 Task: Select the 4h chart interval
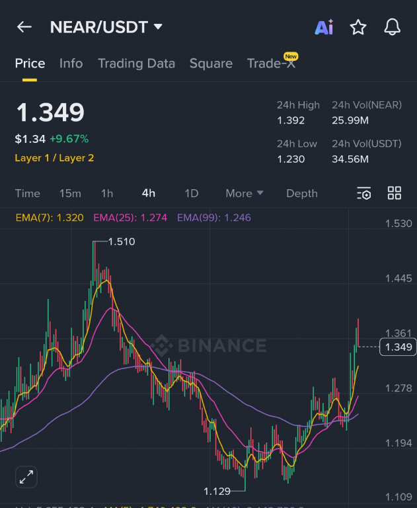[149, 193]
